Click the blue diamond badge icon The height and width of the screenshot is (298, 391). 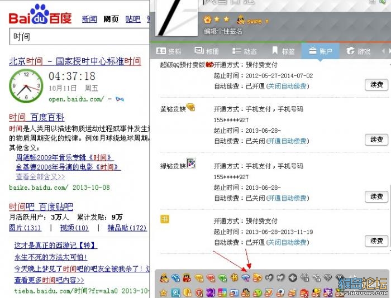[x=176, y=278]
